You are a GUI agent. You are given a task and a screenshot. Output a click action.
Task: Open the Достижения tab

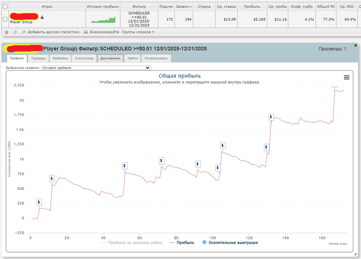tap(110, 58)
